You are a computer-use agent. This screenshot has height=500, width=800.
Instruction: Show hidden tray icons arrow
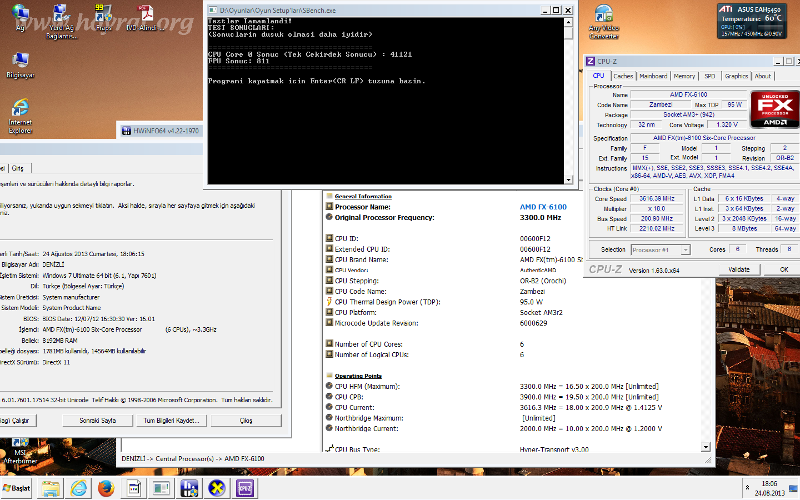(747, 488)
